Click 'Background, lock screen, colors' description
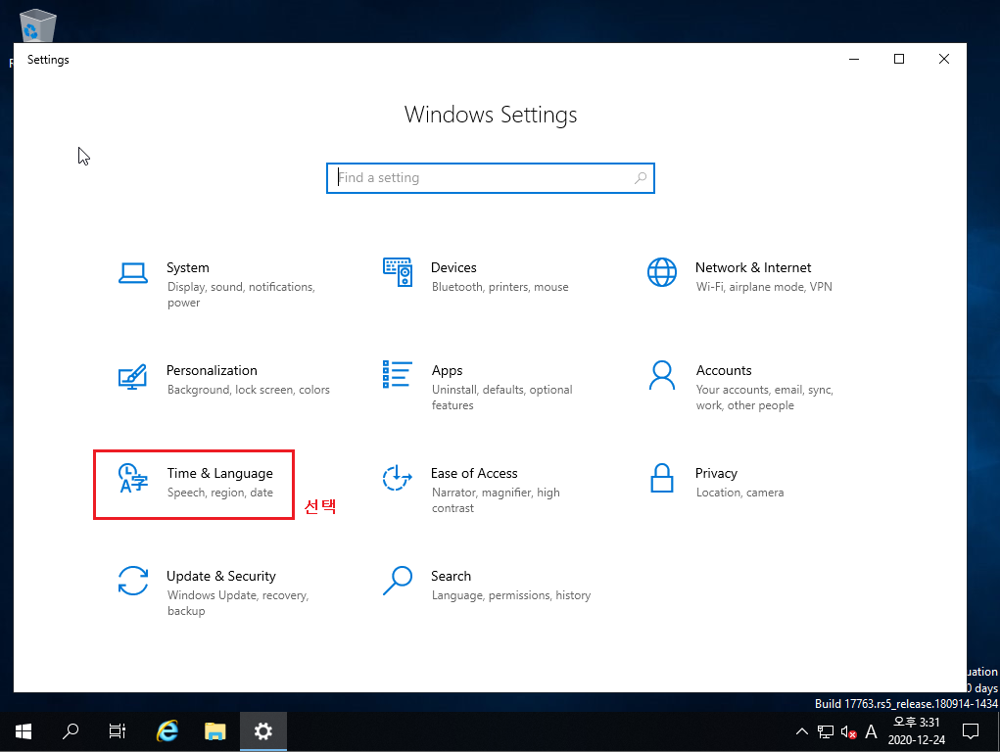Image resolution: width=1000 pixels, height=752 pixels. coord(249,390)
